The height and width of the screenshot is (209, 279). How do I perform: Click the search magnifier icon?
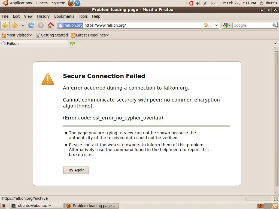[x=275, y=25]
